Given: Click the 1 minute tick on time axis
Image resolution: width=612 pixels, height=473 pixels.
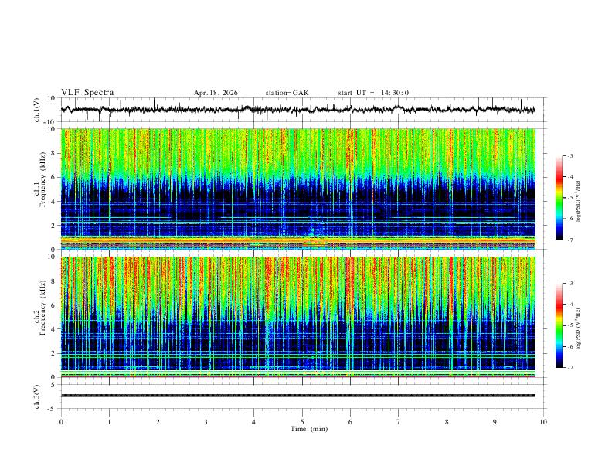Looking at the screenshot, I should tap(109, 422).
